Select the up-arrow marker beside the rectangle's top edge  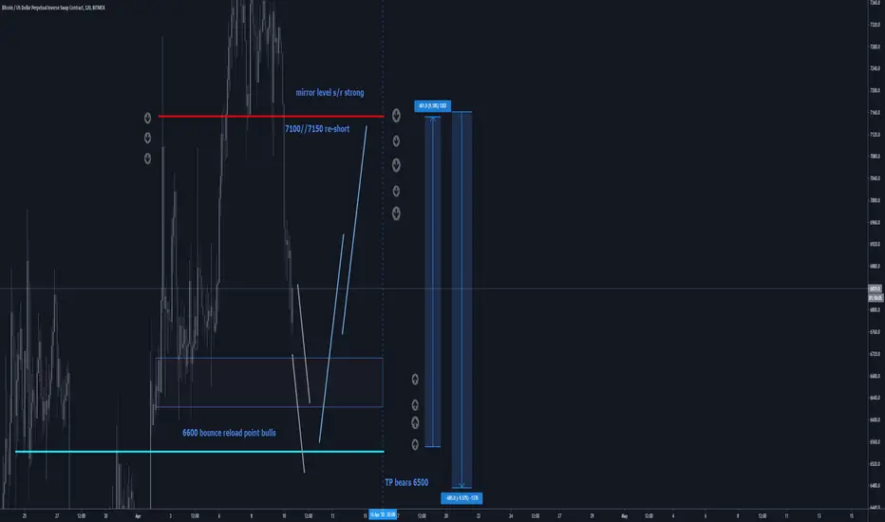415,380
